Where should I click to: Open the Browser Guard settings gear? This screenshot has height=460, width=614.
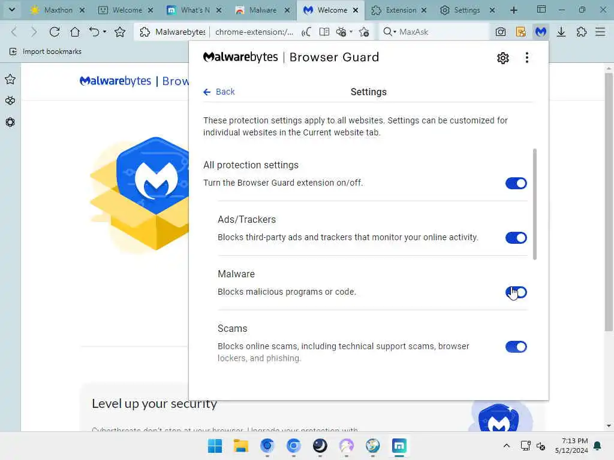point(503,58)
